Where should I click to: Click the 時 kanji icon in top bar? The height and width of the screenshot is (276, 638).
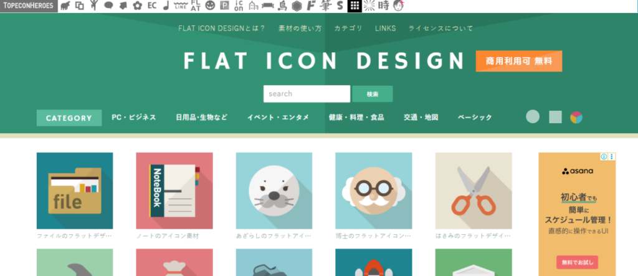click(384, 6)
